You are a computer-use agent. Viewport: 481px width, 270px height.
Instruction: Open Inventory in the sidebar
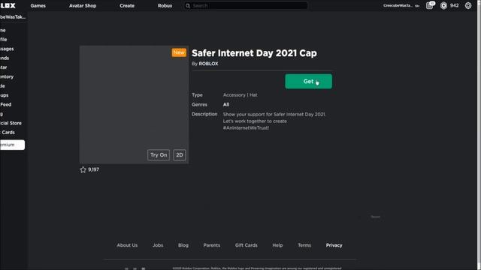[x=7, y=76]
